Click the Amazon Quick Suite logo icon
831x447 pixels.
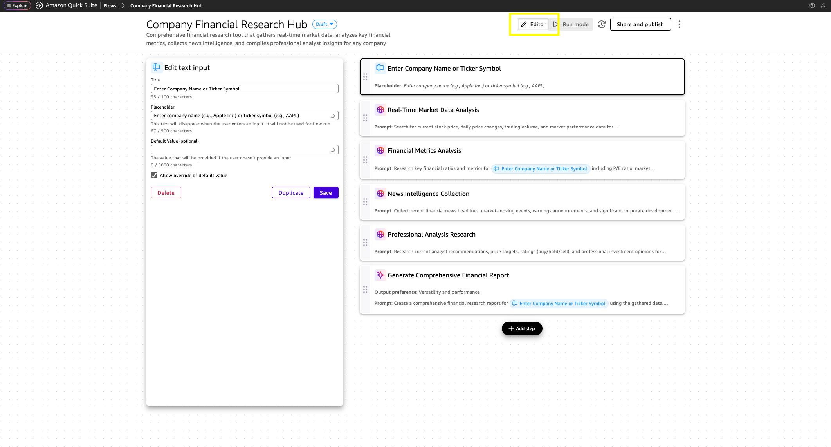click(39, 5)
